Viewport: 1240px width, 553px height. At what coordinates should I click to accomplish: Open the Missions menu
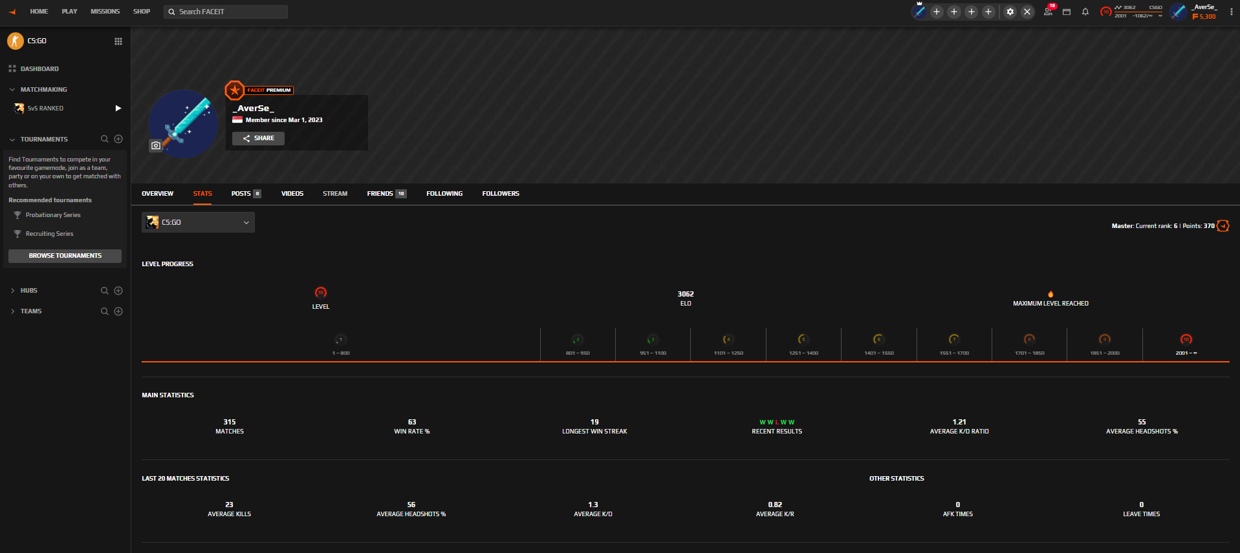[105, 12]
